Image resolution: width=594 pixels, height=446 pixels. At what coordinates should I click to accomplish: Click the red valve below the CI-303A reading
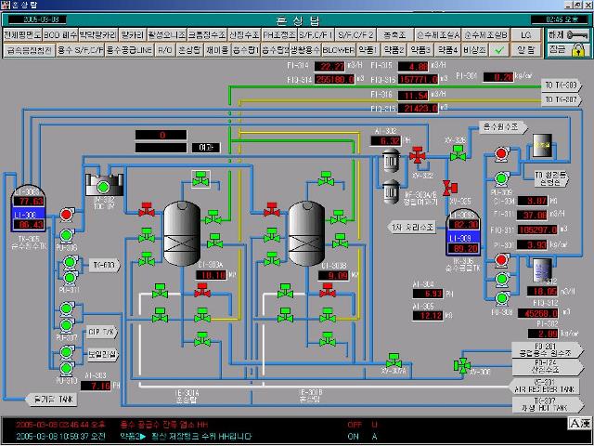pos(202,290)
